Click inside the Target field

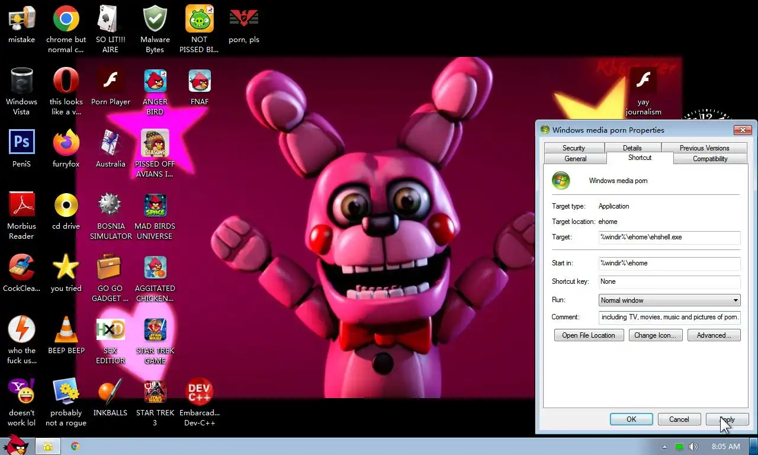[670, 237]
